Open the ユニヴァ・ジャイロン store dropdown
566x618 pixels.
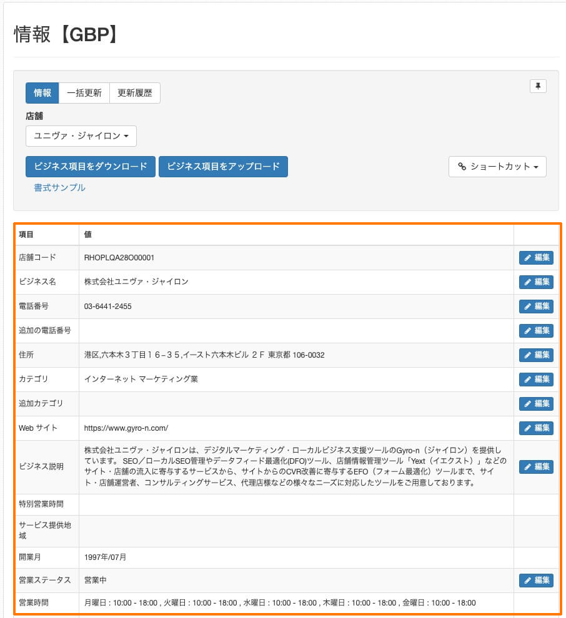pos(81,136)
